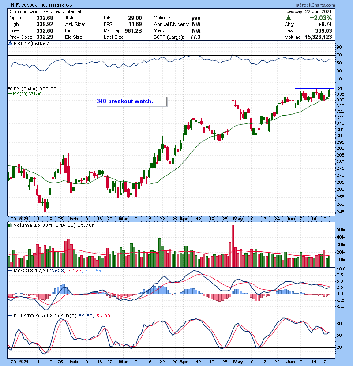
Task: Click the Bid Size label
Action: pyautogui.click(x=74, y=37)
